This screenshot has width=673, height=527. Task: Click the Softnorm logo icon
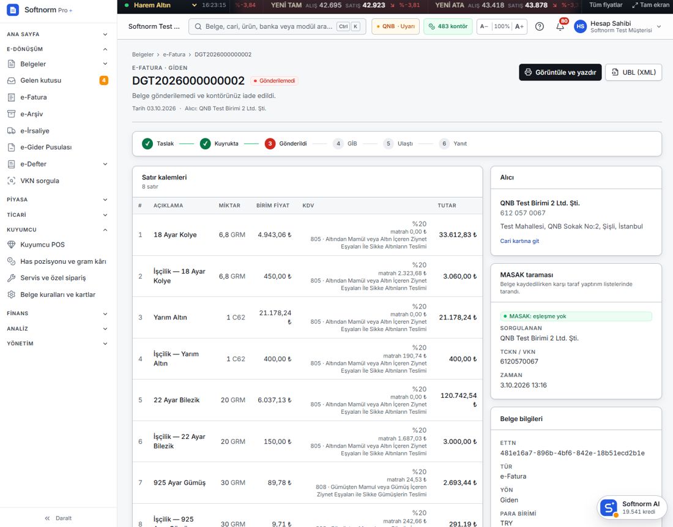[13, 10]
